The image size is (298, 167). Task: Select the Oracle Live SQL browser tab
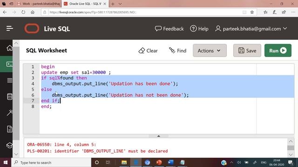click(83, 4)
